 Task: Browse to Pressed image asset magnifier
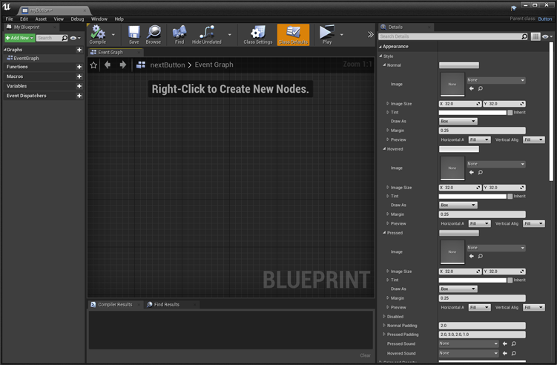[x=481, y=256]
